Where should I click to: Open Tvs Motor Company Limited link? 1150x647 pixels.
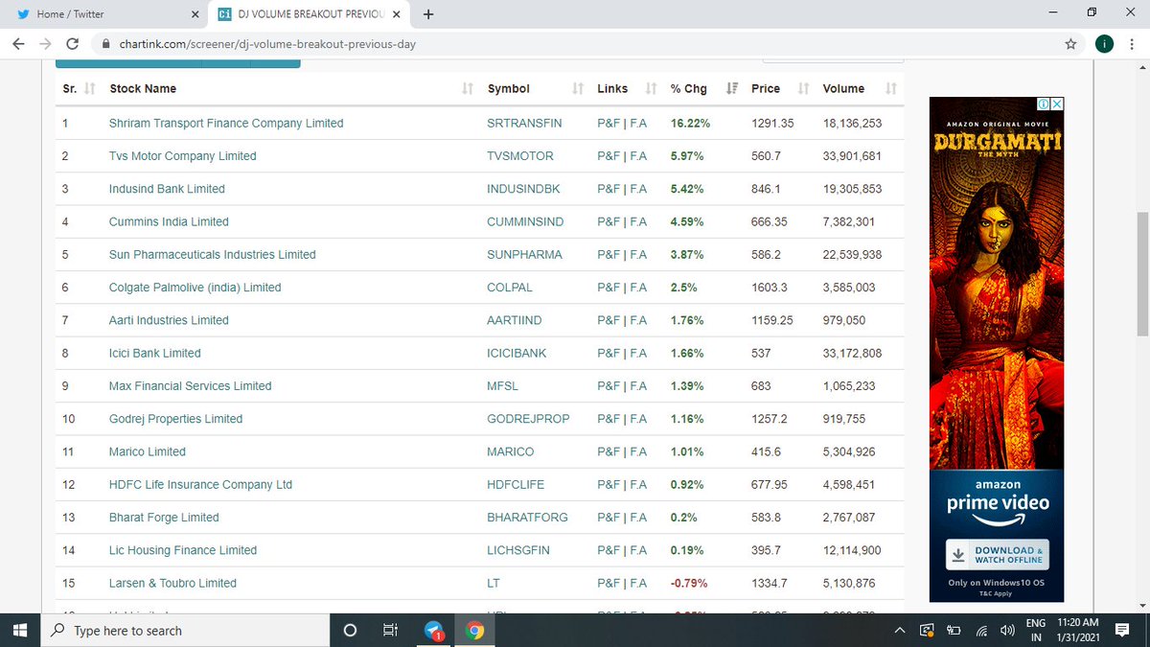(x=183, y=155)
